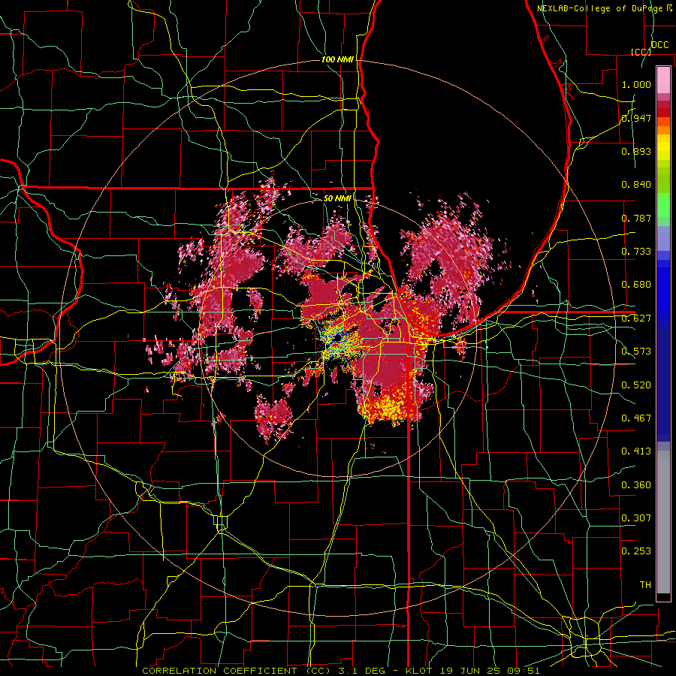676x676 pixels.
Task: Select the 1.000 legend value
Action: (636, 84)
